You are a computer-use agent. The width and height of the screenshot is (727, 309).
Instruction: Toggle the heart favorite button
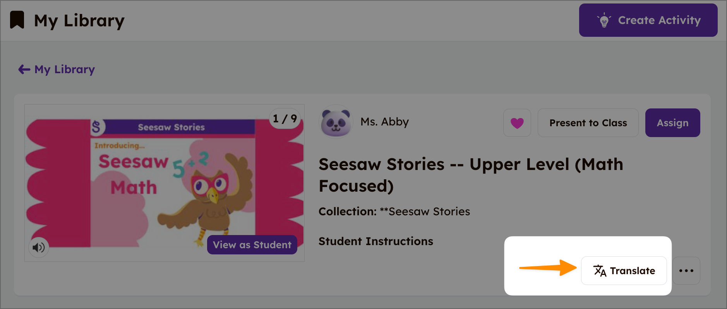click(517, 123)
